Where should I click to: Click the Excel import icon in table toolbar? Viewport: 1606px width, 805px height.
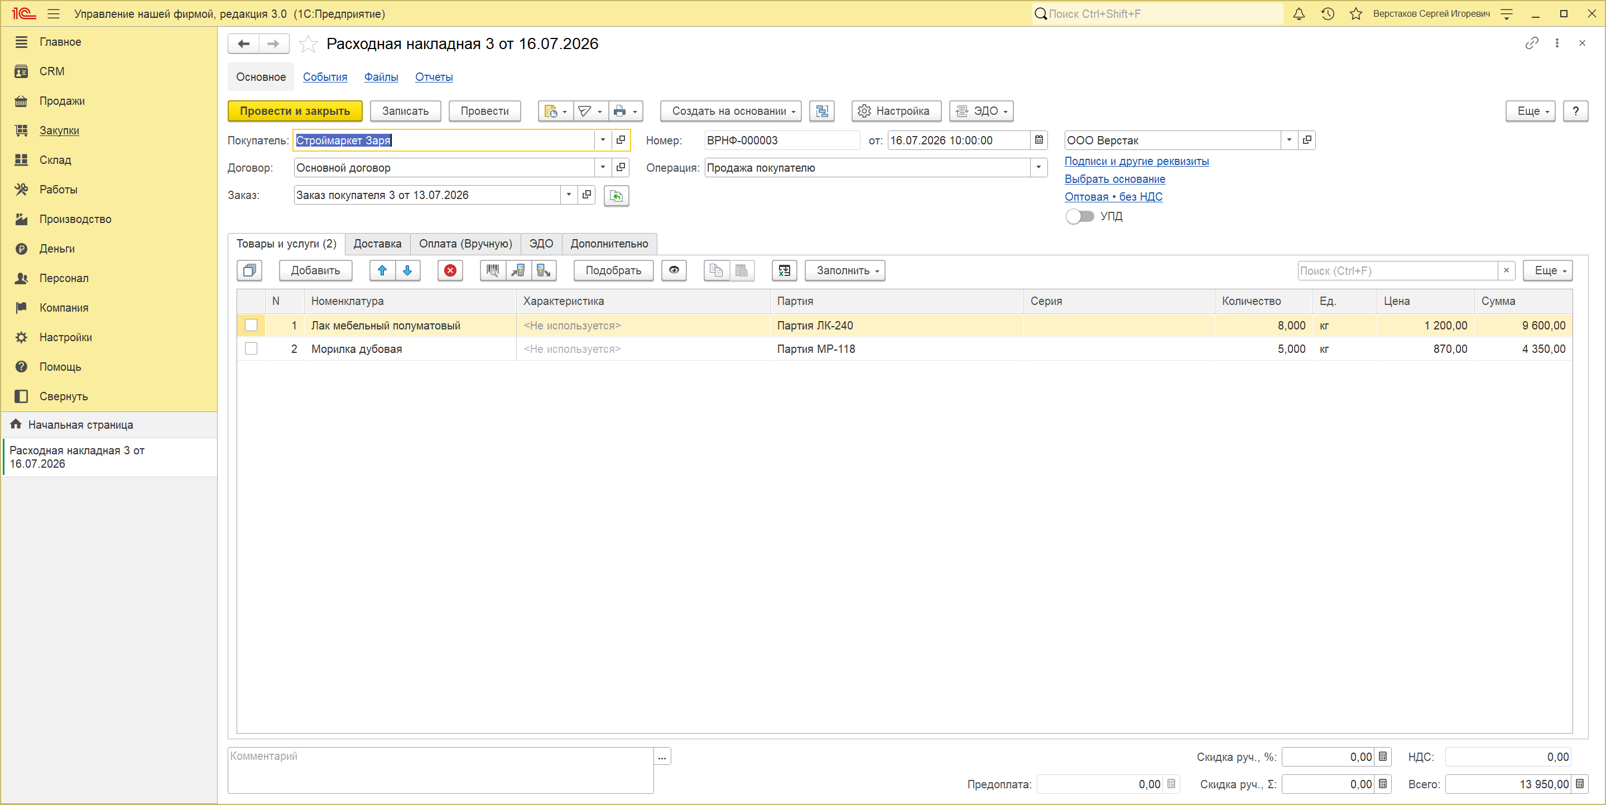click(x=784, y=270)
